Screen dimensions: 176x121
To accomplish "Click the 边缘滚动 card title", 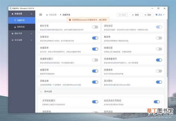I will click(x=44, y=37).
